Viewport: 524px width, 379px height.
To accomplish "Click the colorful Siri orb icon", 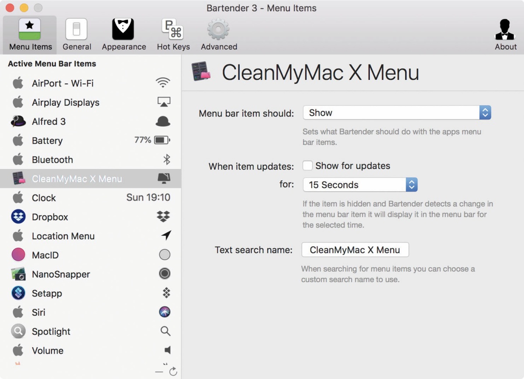I will click(165, 312).
